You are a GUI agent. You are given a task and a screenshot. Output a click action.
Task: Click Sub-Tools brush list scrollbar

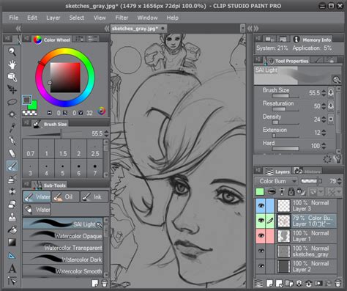click(106, 247)
